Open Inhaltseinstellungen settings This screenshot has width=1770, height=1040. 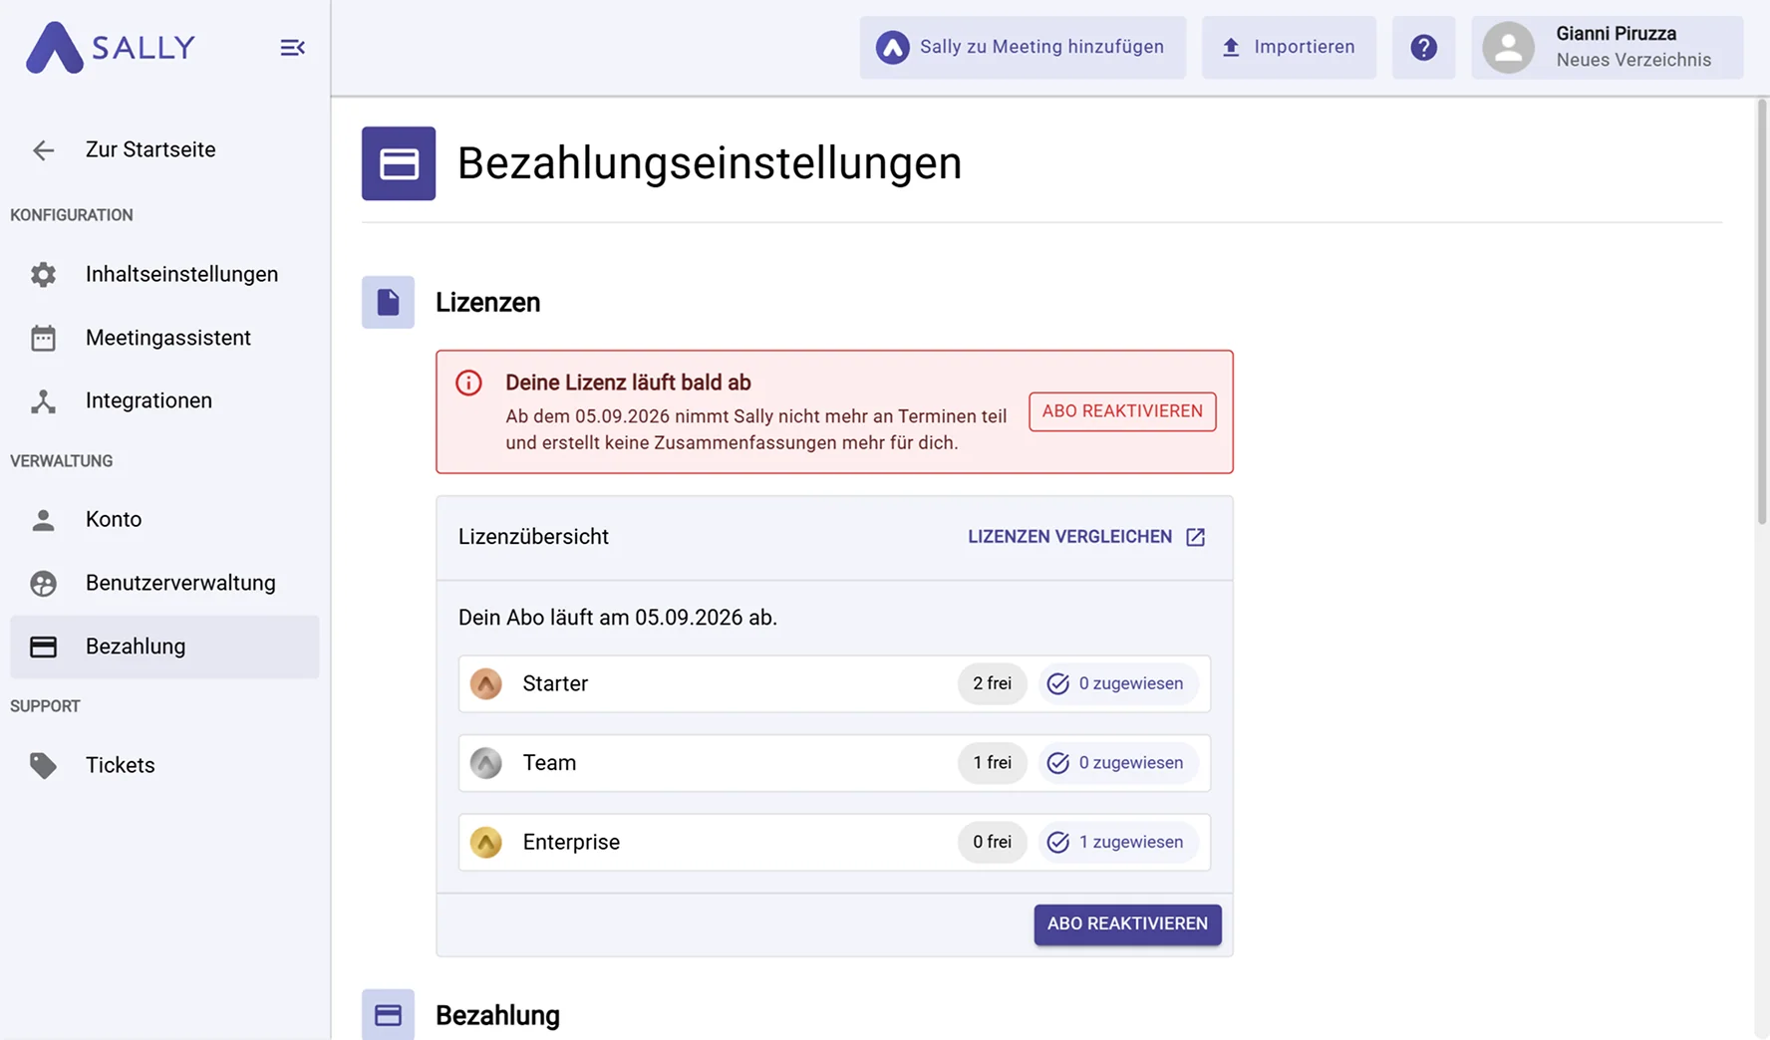point(164,274)
